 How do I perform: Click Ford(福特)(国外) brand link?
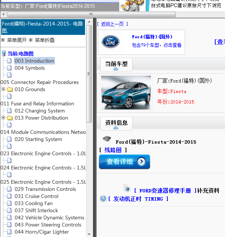(x=152, y=37)
